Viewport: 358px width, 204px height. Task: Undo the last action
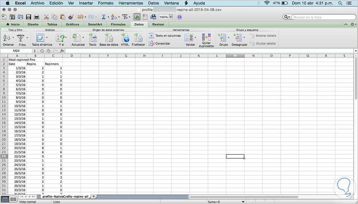(x=80, y=17)
